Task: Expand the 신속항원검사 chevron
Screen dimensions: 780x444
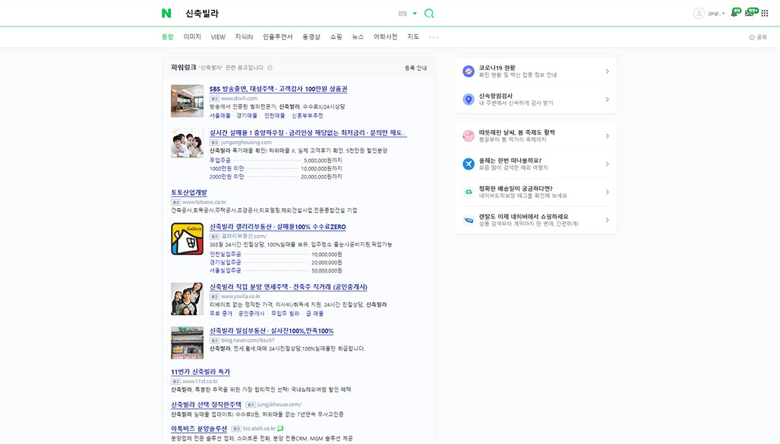Action: point(607,99)
